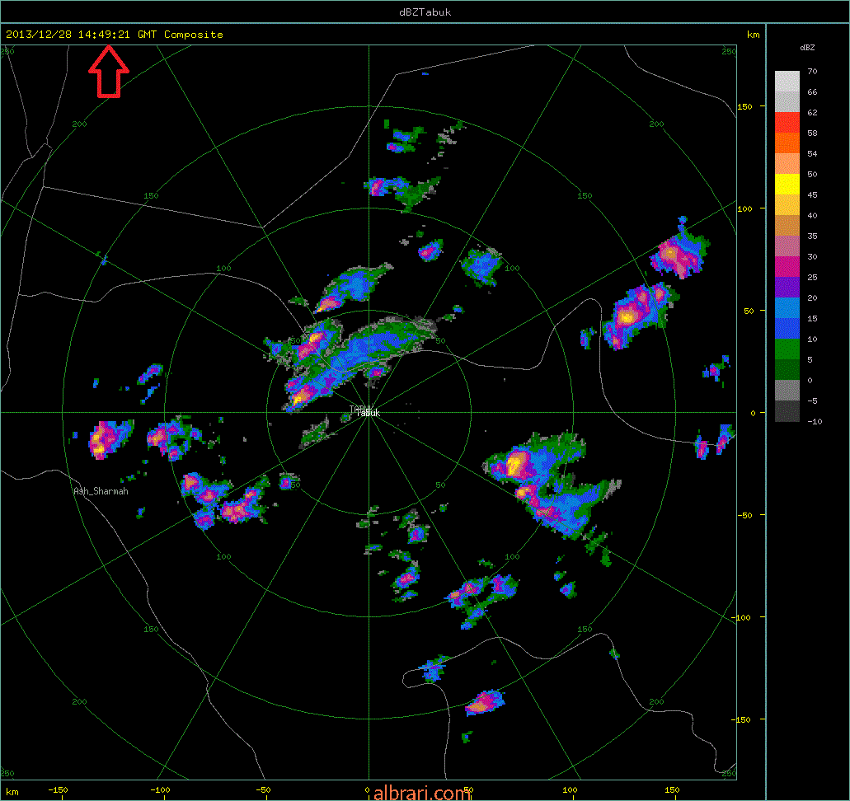Click the yellow -150 tick on the bottom axis
The image size is (850, 801).
(58, 789)
